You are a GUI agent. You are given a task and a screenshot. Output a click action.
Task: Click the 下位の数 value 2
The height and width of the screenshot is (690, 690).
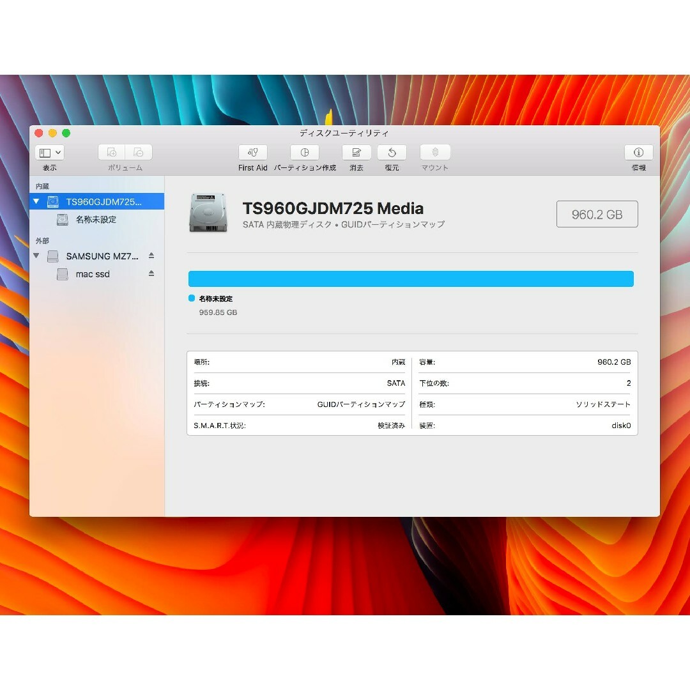pyautogui.click(x=629, y=383)
